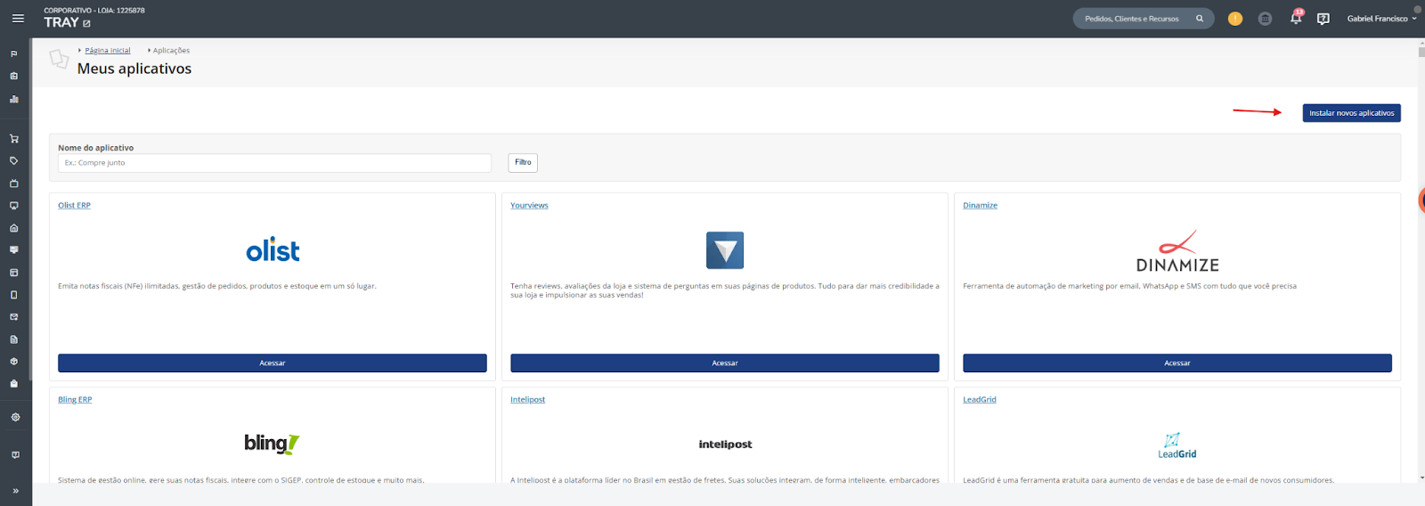
Task: Open settings gear in the sidebar
Action: (x=15, y=417)
